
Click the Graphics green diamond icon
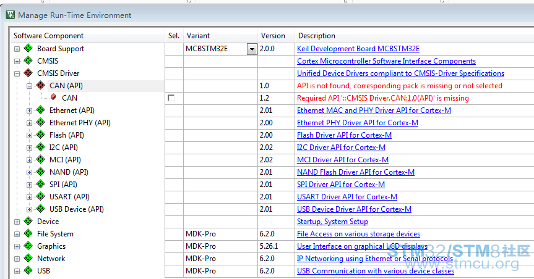click(x=28, y=246)
